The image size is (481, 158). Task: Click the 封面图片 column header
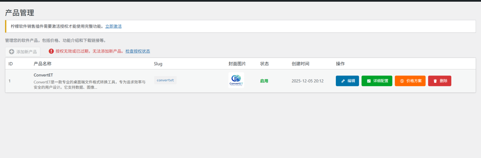point(237,64)
